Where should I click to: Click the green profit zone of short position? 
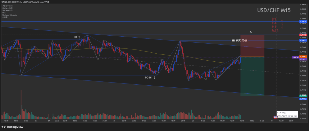[252, 77]
